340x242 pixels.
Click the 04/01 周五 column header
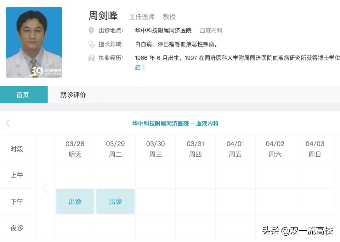pyautogui.click(x=235, y=149)
